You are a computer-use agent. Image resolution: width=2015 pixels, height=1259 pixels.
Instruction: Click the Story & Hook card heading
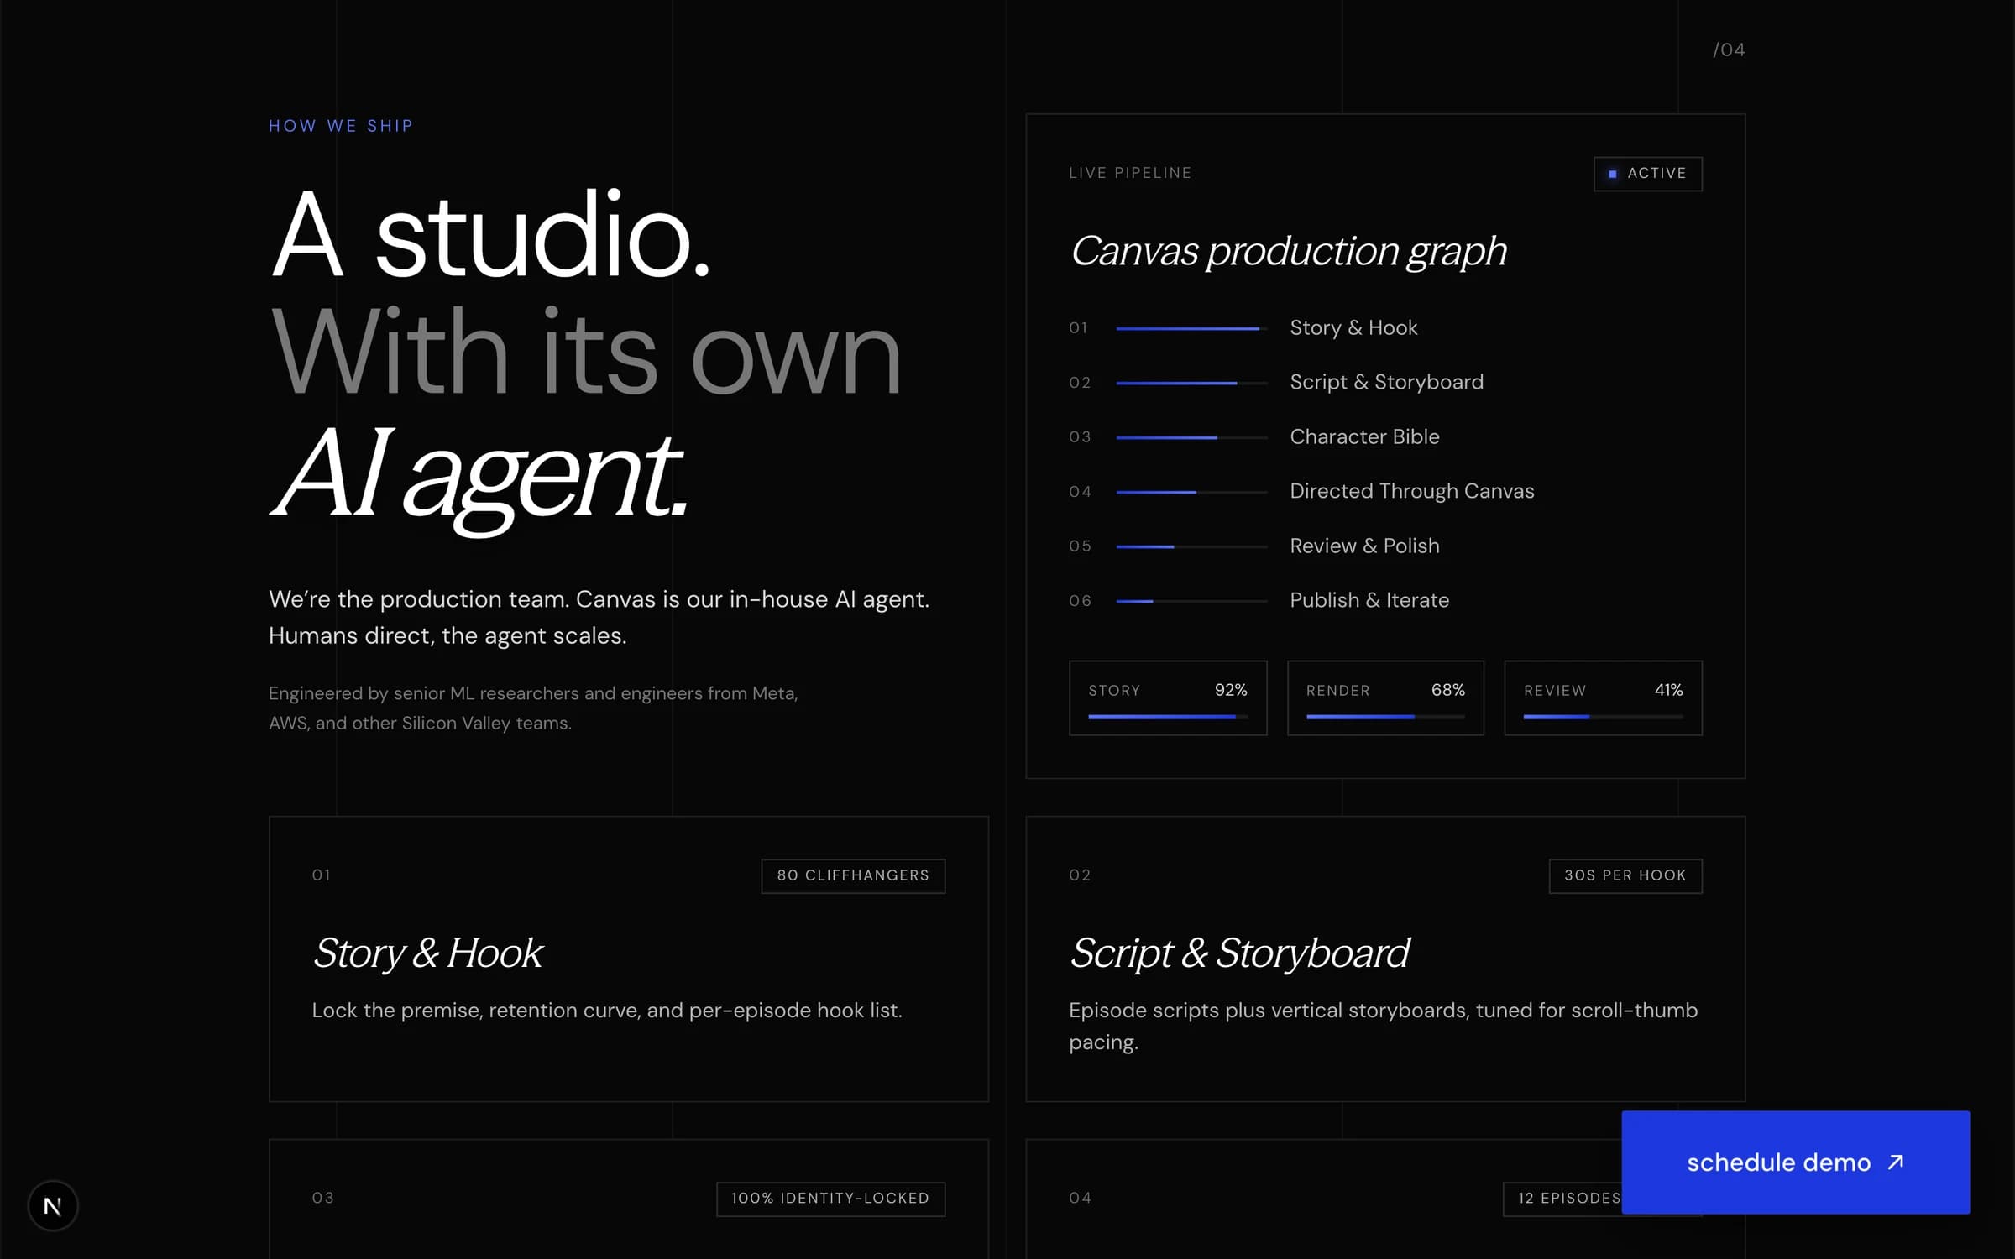[427, 953]
